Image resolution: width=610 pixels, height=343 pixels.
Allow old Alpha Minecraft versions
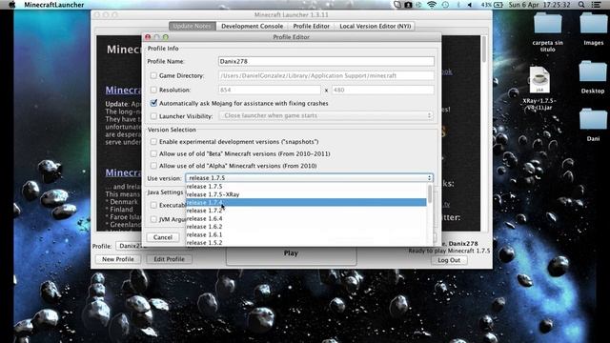[153, 166]
